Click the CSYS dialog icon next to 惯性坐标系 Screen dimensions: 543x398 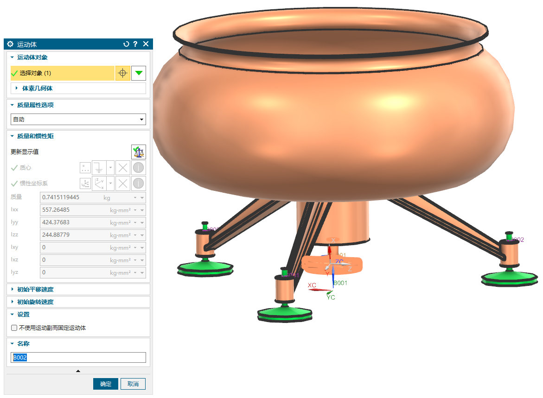pyautogui.click(x=85, y=183)
